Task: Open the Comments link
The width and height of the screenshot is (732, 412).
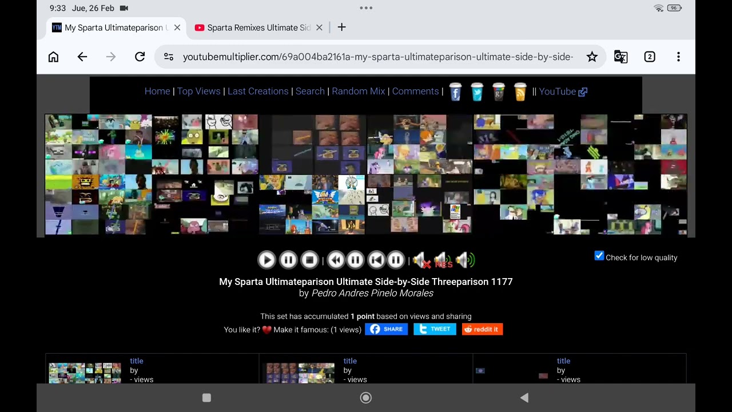Action: (415, 91)
